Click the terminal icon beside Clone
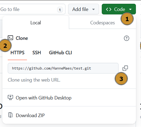The height and width of the screenshot is (127, 141). (10, 38)
